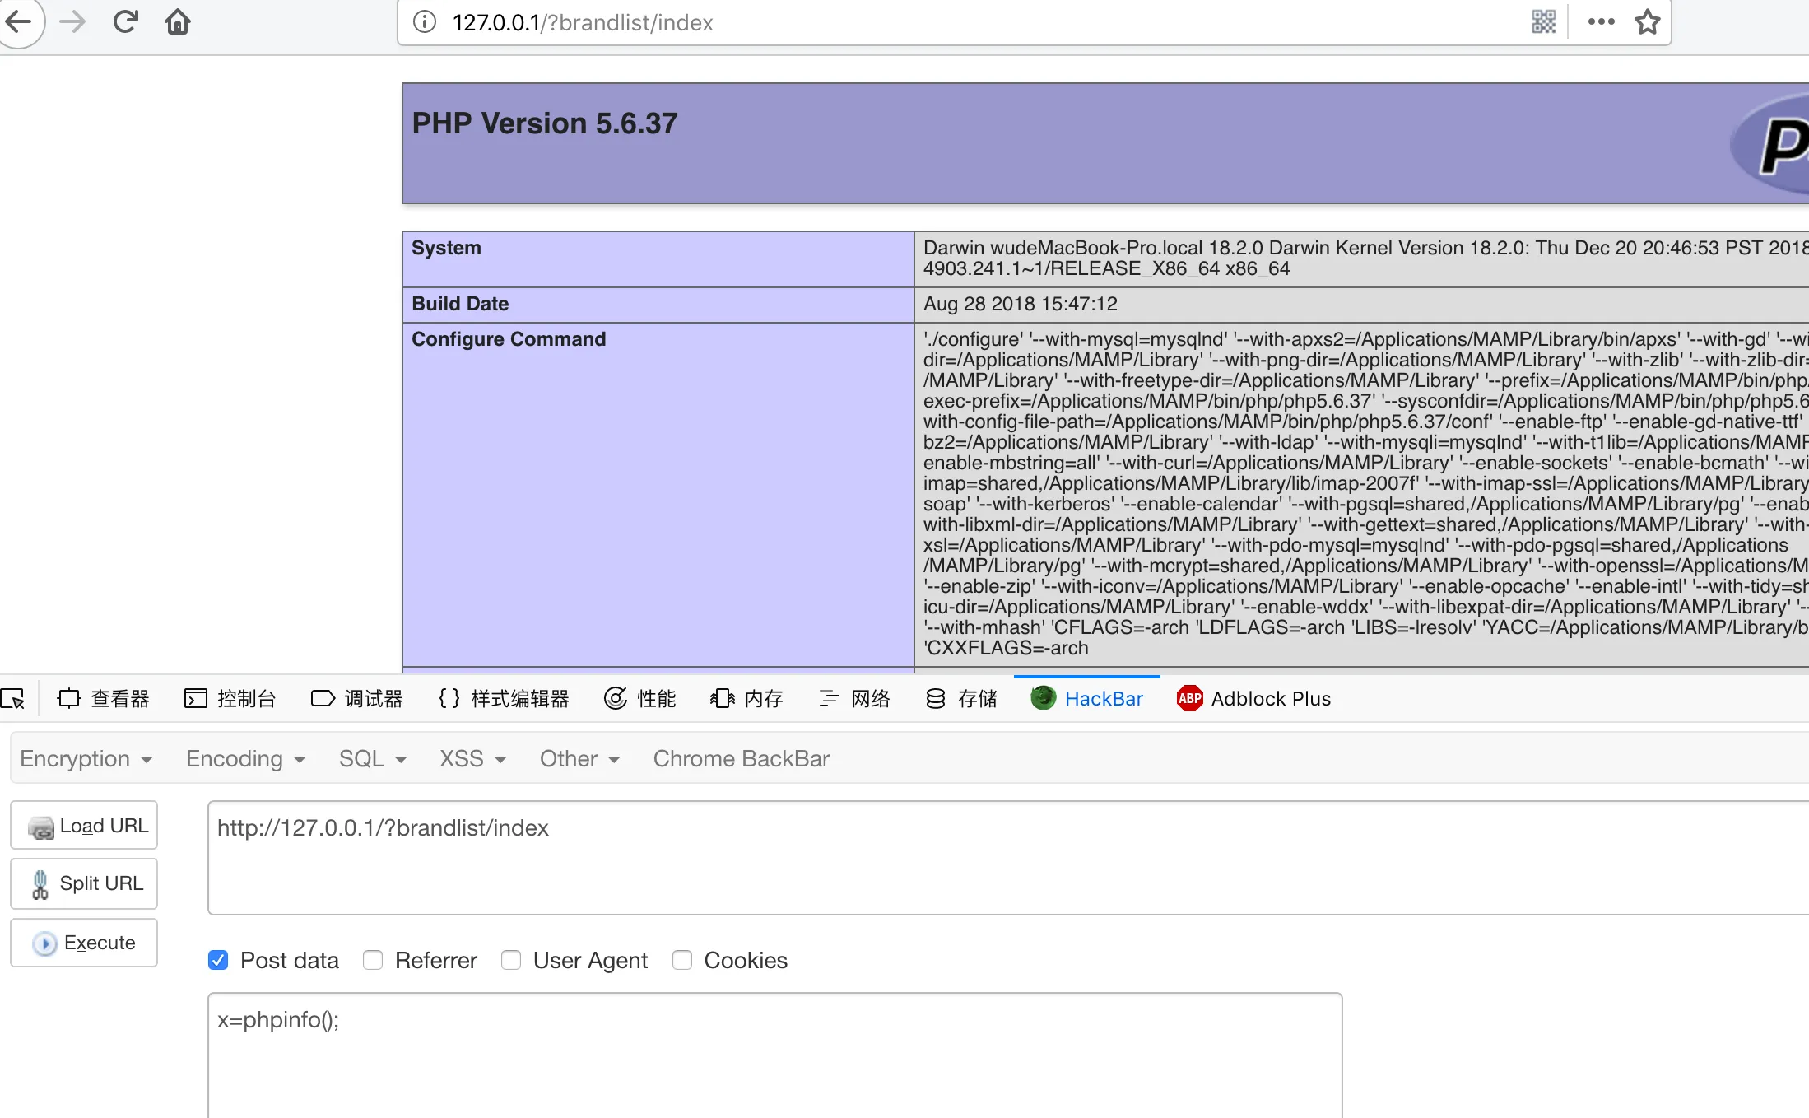This screenshot has height=1118, width=1809.
Task: Click the Split URL button
Action: pyautogui.click(x=84, y=883)
